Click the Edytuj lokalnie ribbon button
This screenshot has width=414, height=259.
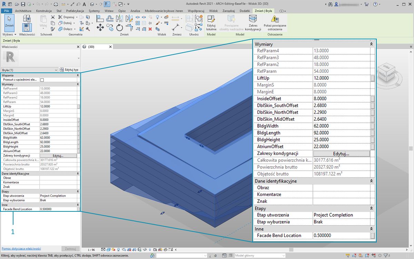(211, 23)
